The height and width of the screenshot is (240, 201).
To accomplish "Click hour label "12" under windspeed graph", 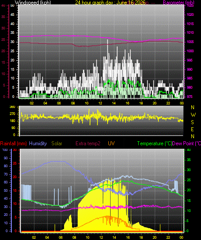I will click(100, 103).
